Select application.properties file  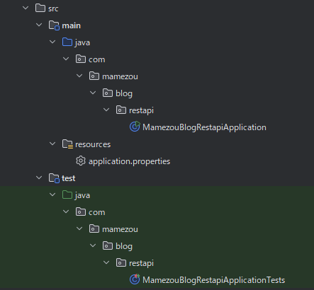[x=129, y=161]
